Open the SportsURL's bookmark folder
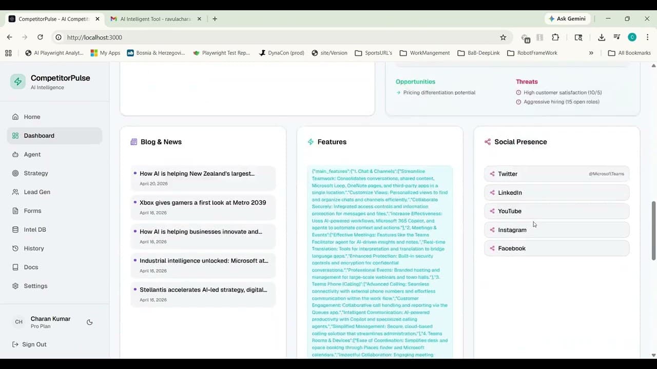Image resolution: width=657 pixels, height=369 pixels. (373, 53)
